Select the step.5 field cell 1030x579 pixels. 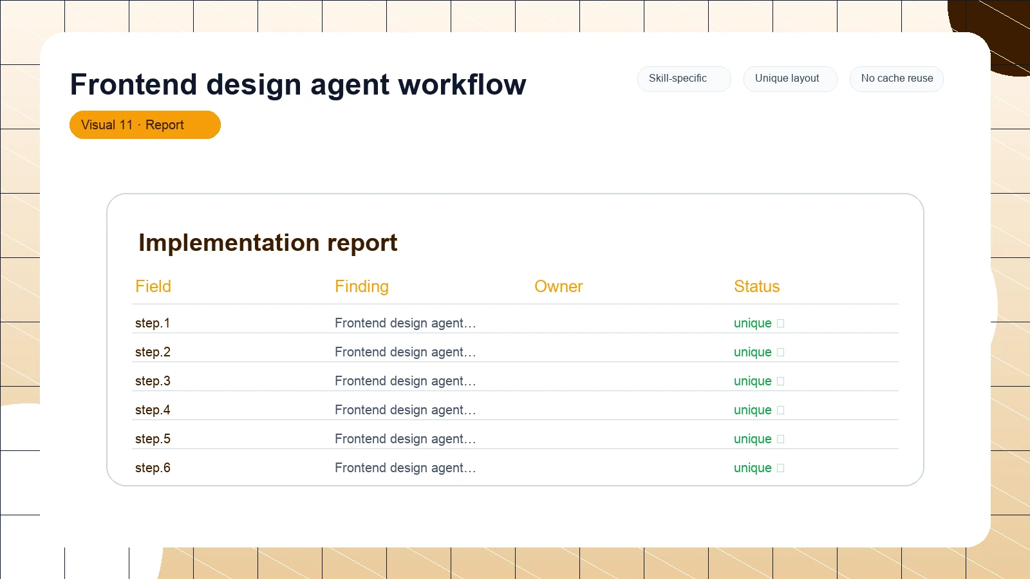(x=153, y=439)
